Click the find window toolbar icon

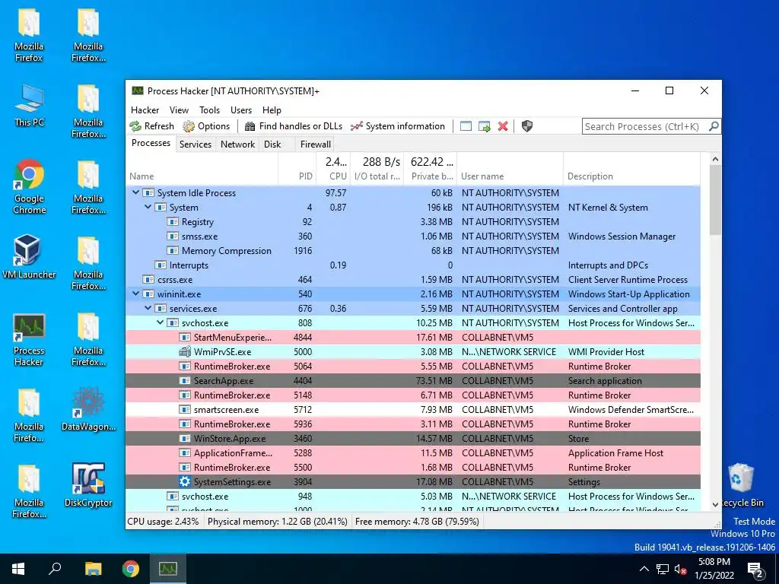(x=466, y=126)
